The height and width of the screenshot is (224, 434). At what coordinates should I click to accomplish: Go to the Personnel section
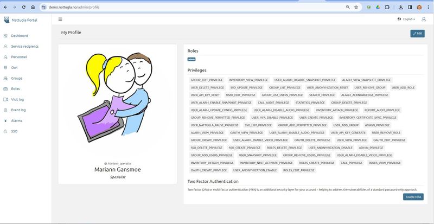(19, 57)
